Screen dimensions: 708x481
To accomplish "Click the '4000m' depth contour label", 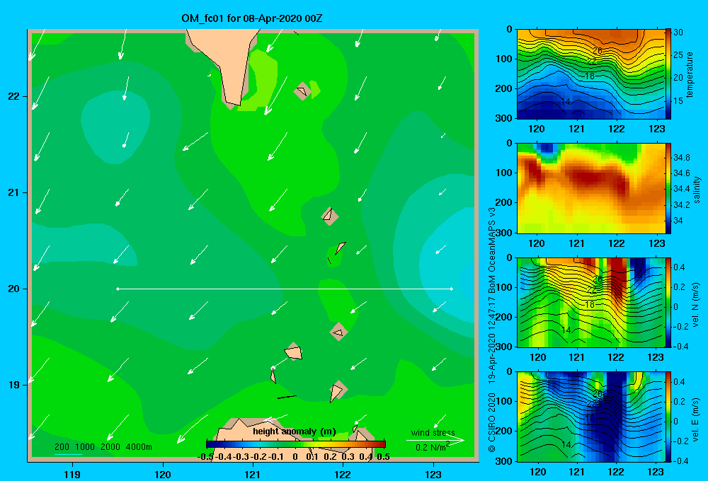I will [x=139, y=447].
